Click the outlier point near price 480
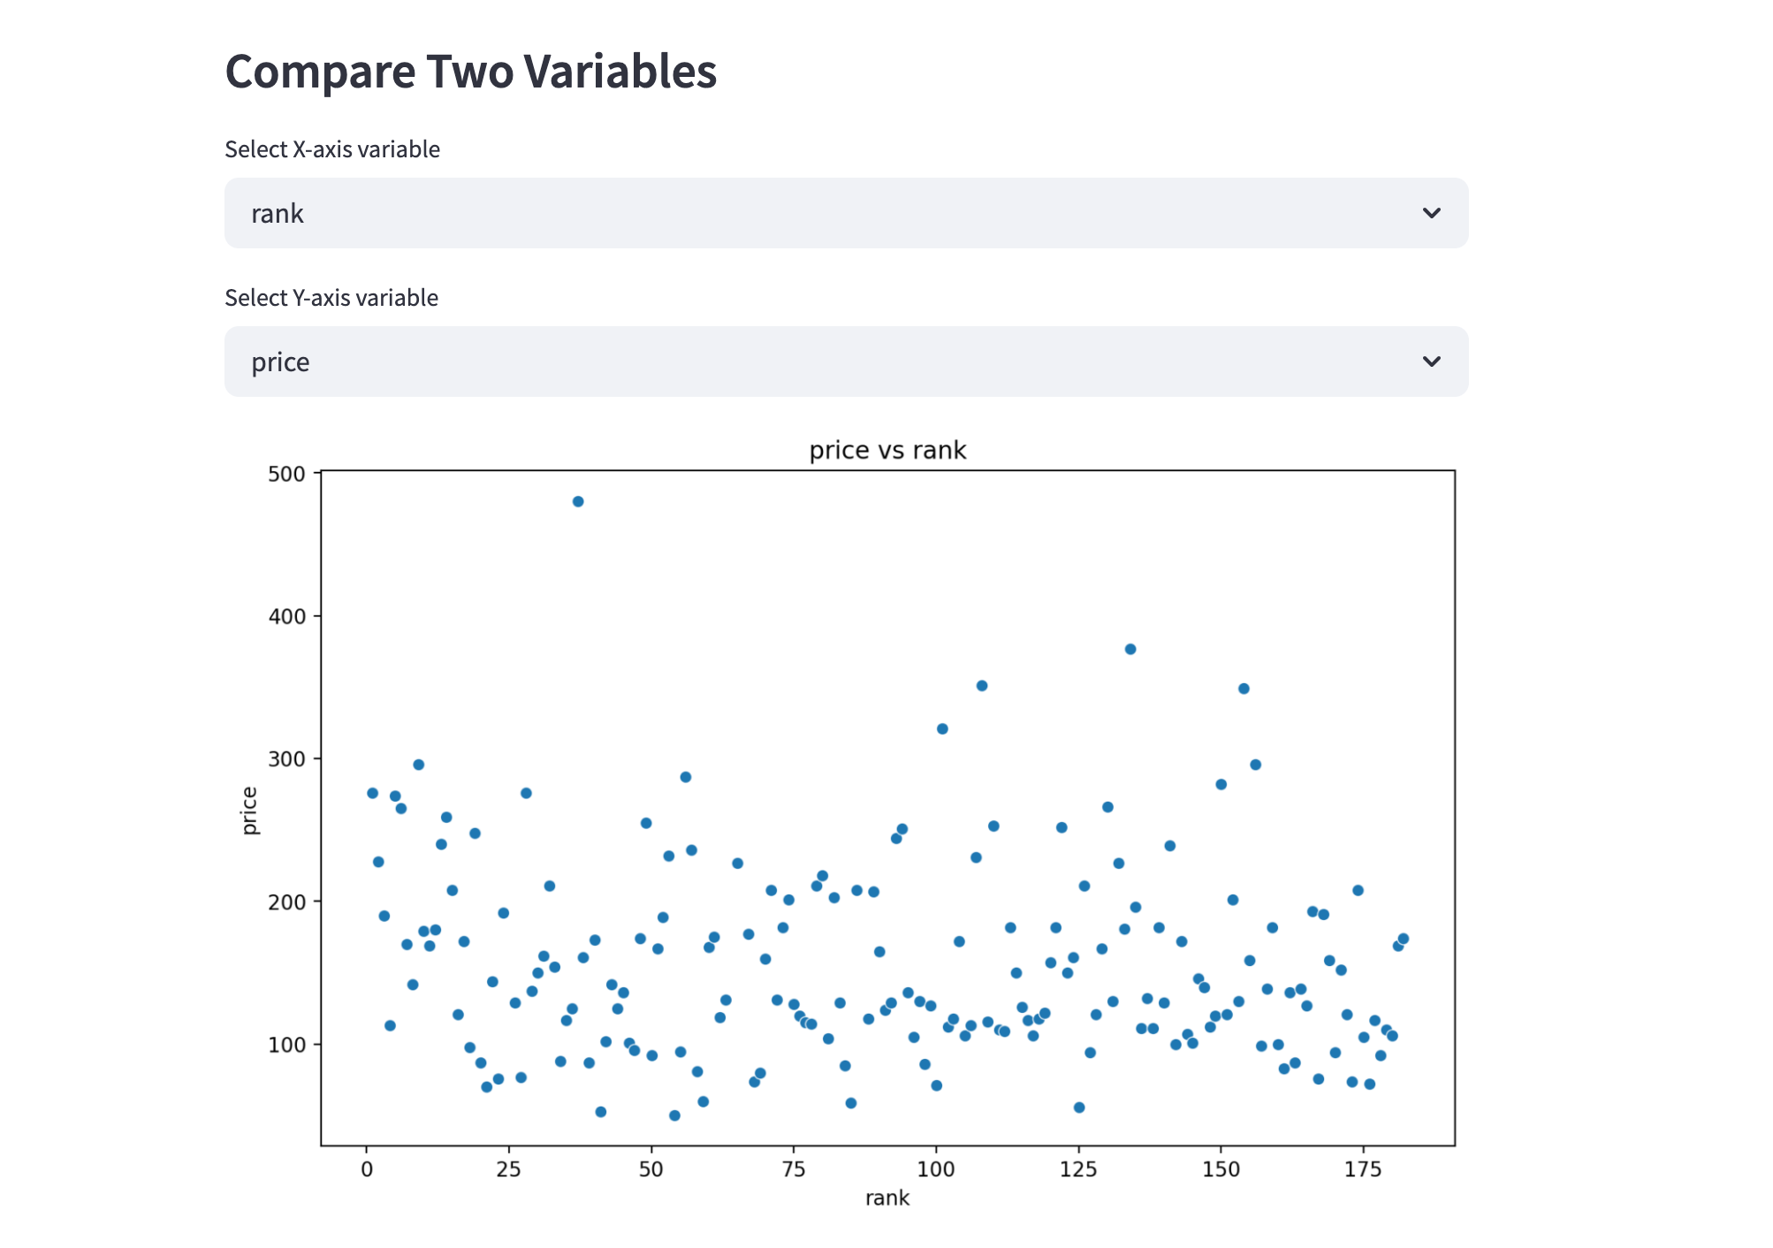1773x1248 pixels. click(577, 500)
